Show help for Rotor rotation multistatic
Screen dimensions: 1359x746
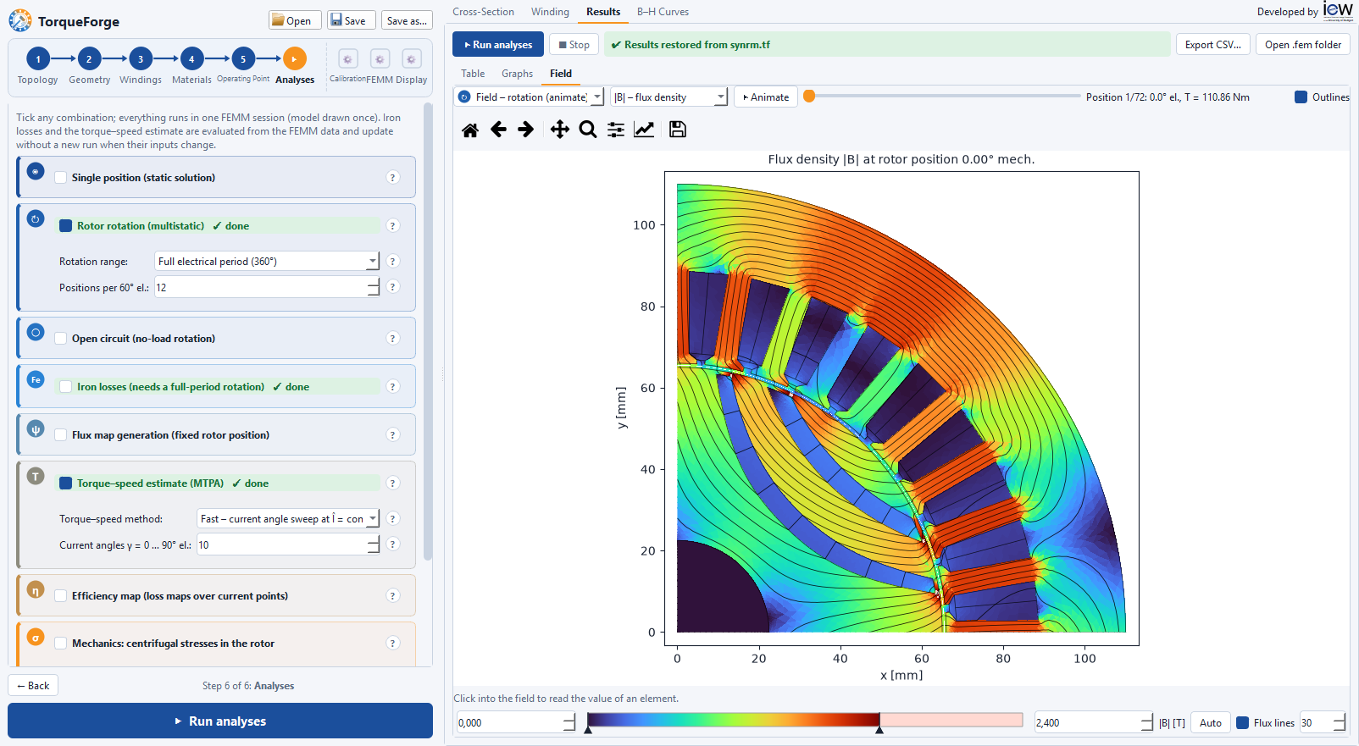click(x=392, y=226)
